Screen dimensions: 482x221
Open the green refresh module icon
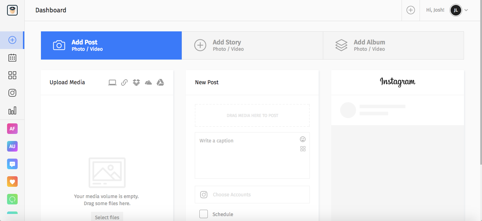[x=12, y=199]
